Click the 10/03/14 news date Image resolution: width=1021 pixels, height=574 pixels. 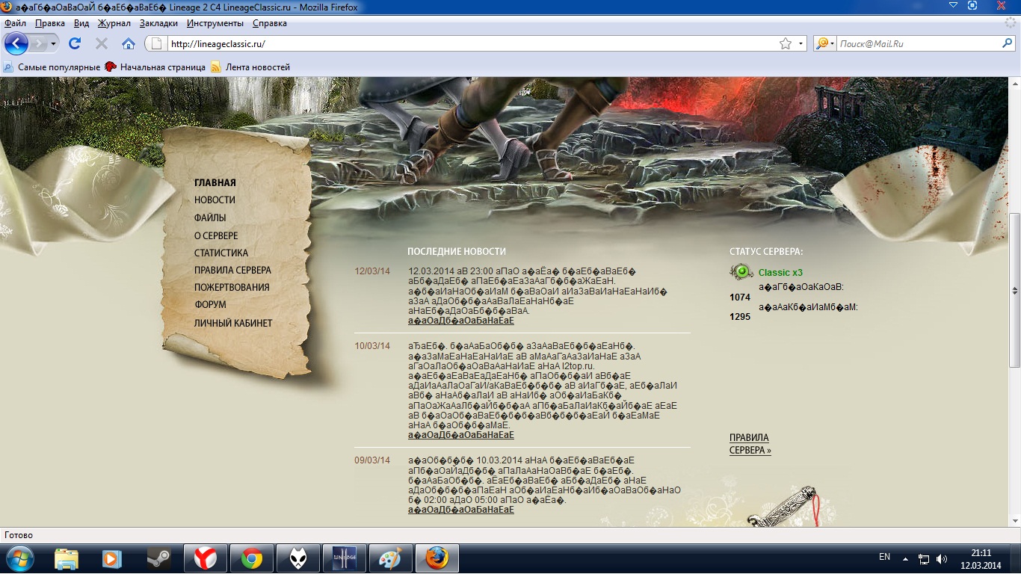(x=372, y=346)
